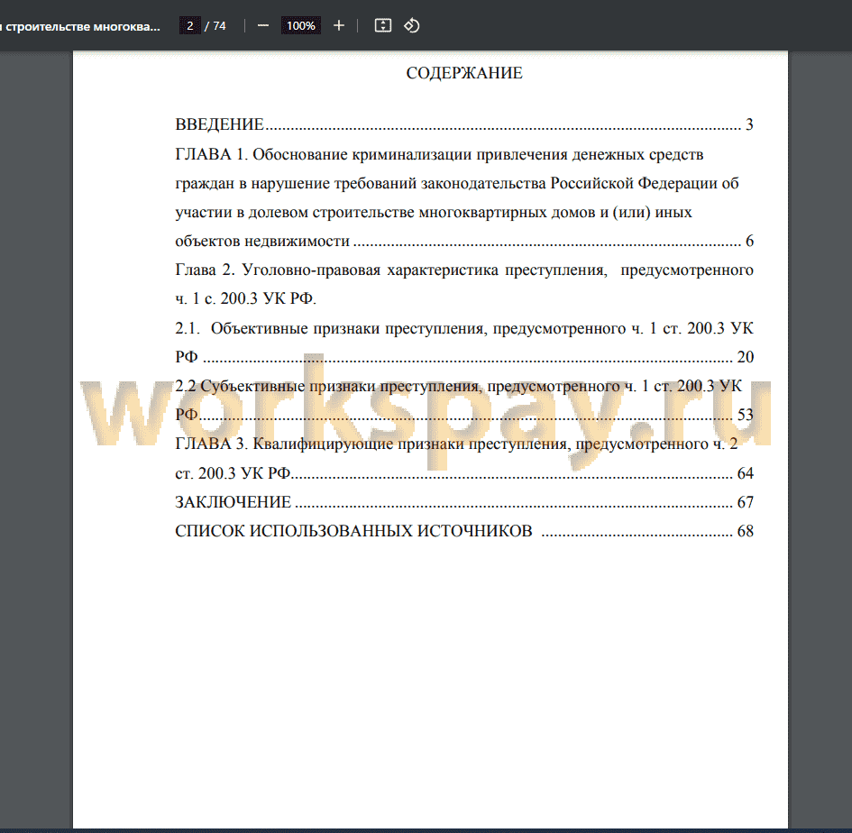Click page number 53 for section 2.2

(746, 415)
